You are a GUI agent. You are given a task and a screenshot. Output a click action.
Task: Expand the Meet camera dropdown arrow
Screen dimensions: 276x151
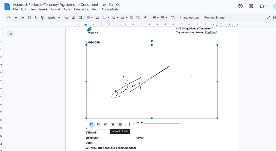tap(267, 6)
